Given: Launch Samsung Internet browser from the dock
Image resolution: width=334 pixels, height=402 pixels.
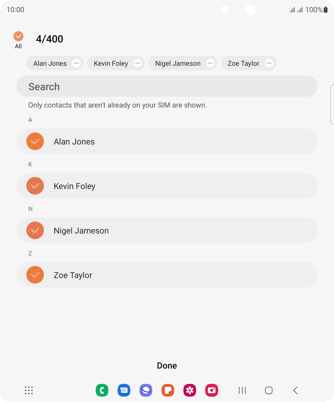Looking at the screenshot, I should point(146,390).
